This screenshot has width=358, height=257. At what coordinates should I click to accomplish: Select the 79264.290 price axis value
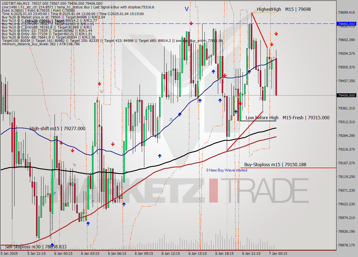tap(347, 136)
